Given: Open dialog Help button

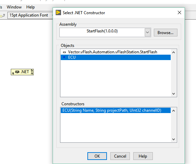Looking at the screenshot, I should 143,156.
